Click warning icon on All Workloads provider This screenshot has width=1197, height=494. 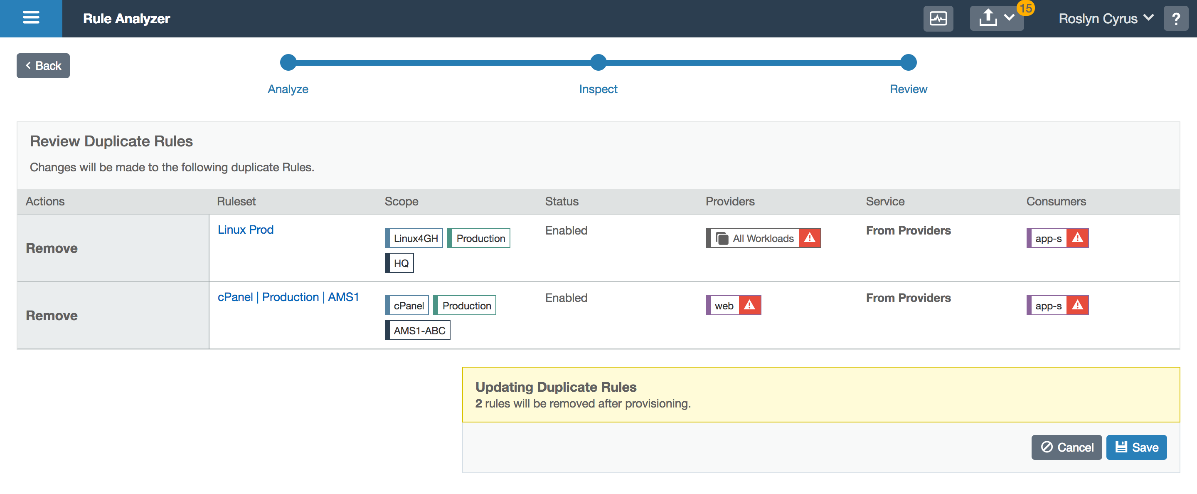810,238
